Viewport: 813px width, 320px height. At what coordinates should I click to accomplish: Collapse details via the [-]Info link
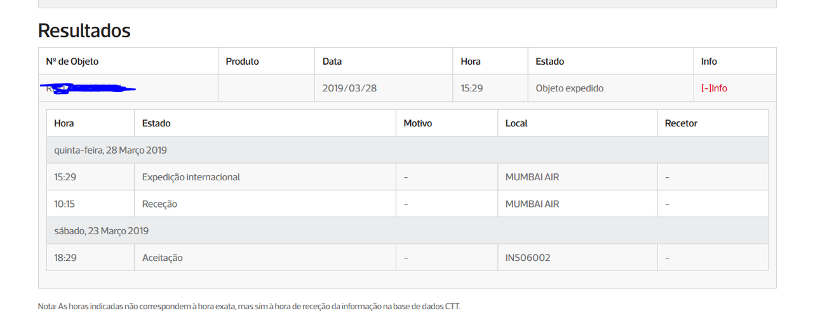click(714, 88)
